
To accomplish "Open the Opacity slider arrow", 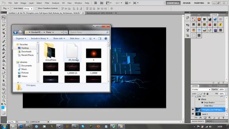I will pyautogui.click(x=226, y=89).
